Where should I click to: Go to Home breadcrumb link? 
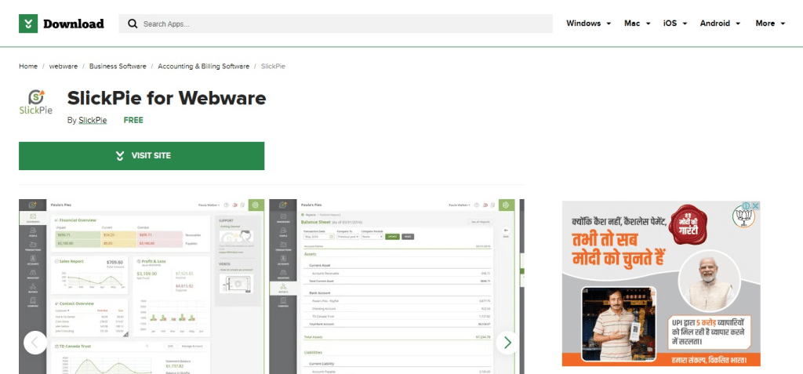click(x=28, y=67)
